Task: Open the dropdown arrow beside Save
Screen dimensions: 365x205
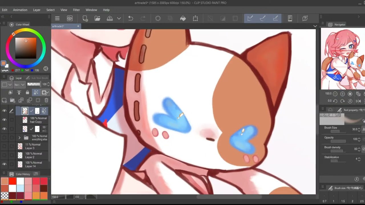Action: tap(119, 19)
